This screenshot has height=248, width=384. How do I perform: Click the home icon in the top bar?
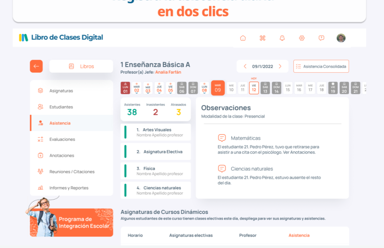pos(243,38)
